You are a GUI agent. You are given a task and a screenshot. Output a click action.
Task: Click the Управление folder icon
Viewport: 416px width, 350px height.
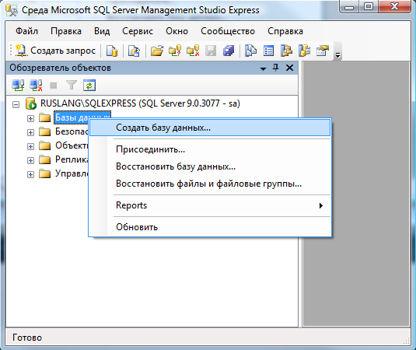click(x=44, y=173)
